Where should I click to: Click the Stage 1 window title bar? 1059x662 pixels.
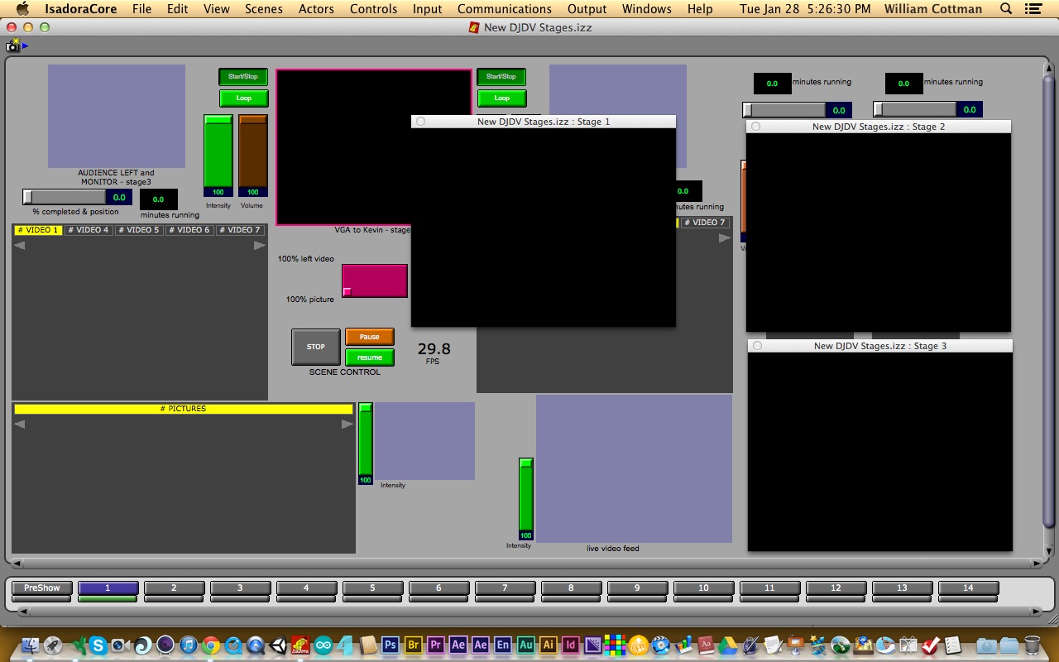[544, 122]
